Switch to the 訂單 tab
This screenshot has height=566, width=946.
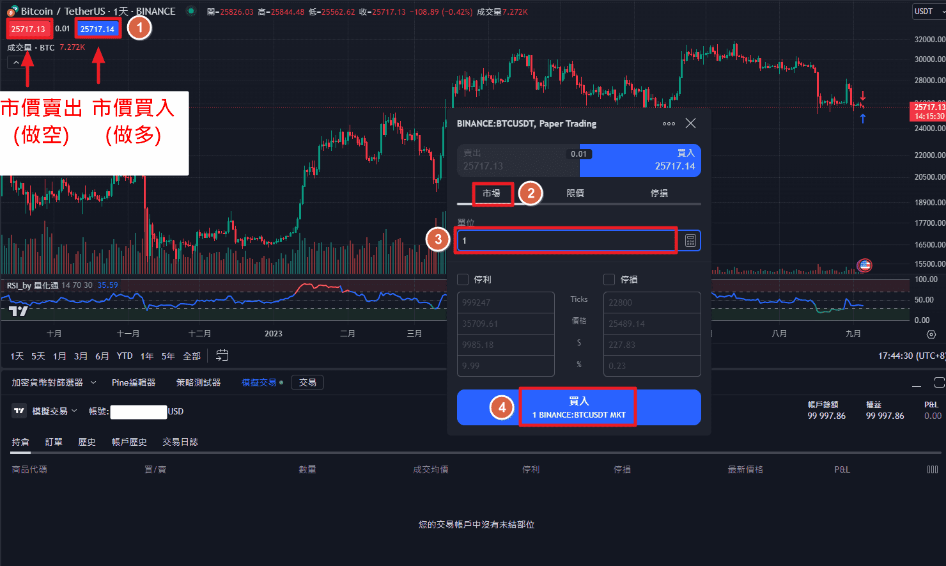point(54,442)
